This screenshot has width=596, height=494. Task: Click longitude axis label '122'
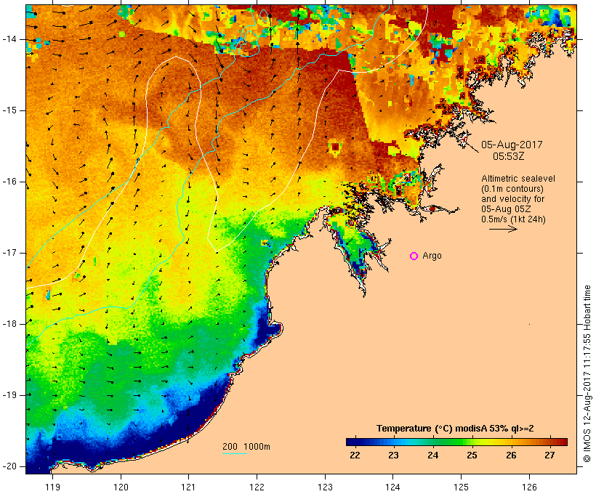point(257,487)
